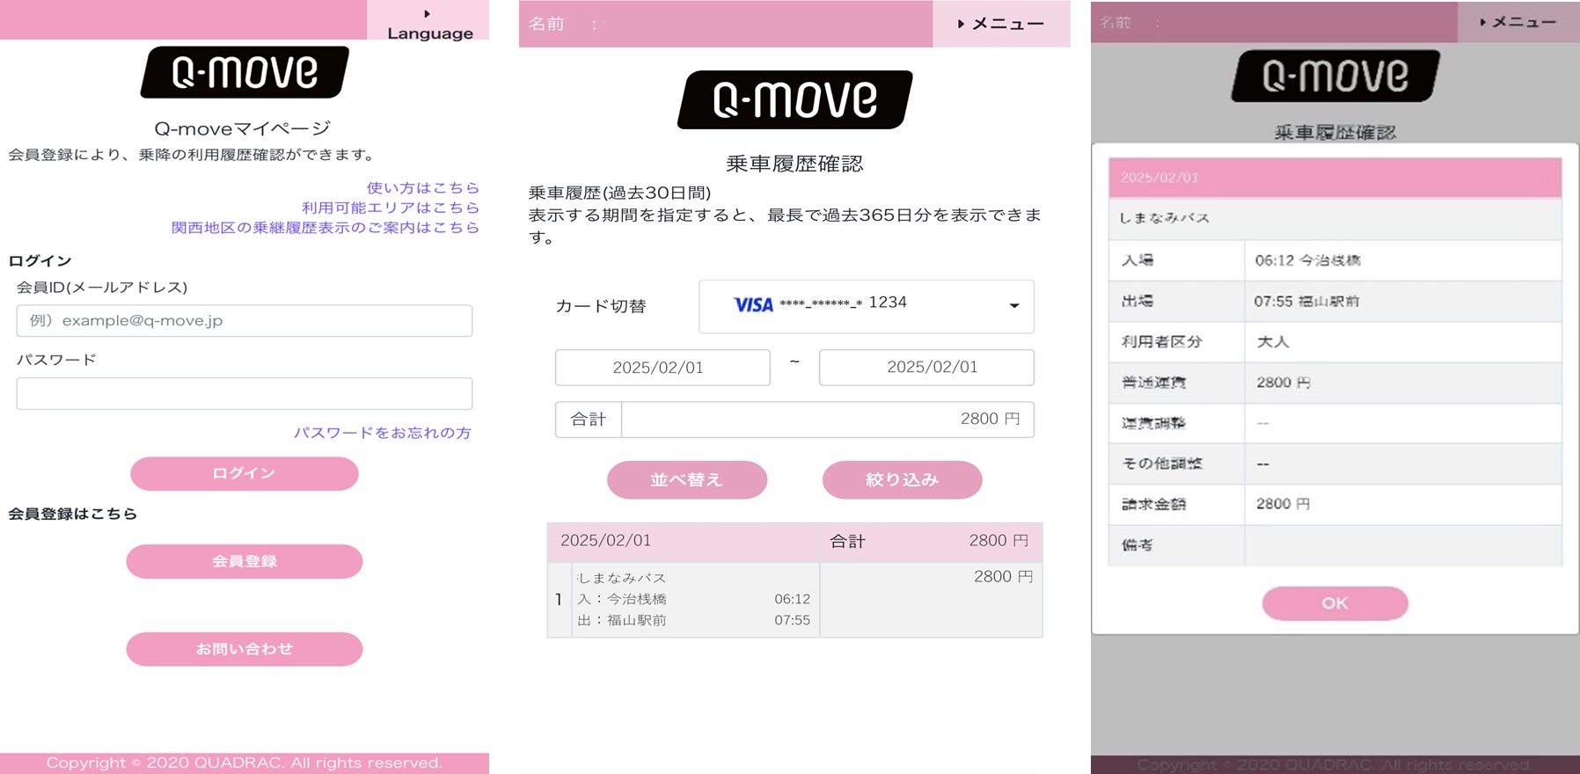Click 出：福山駅前 exit line in history
Viewport: 1580px width, 774px height.
(694, 620)
